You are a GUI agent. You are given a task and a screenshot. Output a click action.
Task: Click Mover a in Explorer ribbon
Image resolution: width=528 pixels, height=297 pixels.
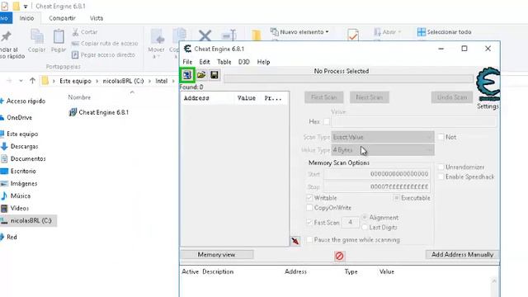[x=157, y=44]
